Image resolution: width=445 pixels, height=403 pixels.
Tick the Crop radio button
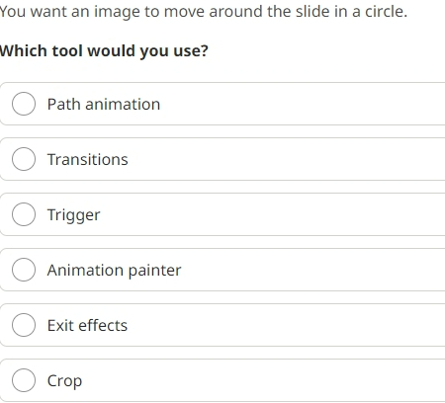(x=24, y=380)
